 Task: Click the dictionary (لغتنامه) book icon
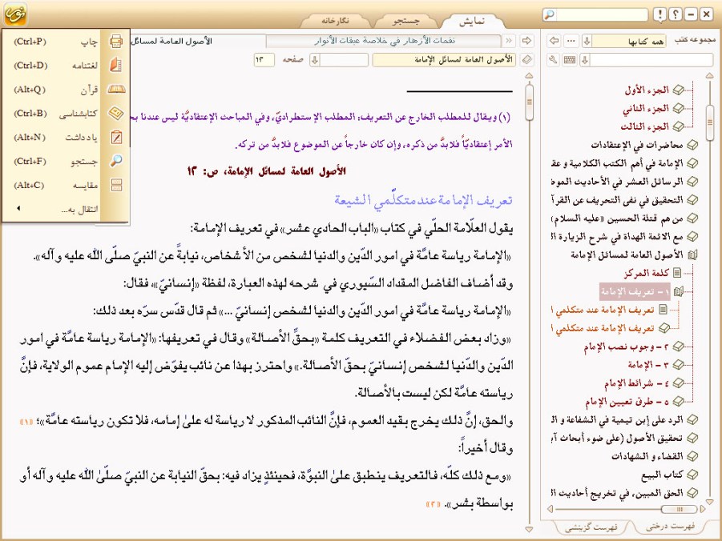pos(116,65)
